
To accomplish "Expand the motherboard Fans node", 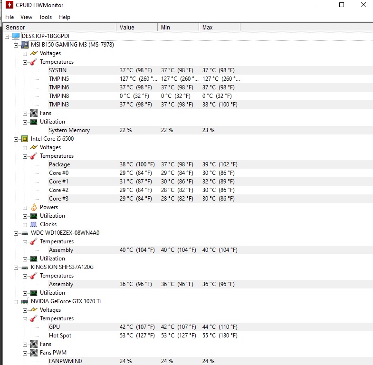I will point(25,114).
